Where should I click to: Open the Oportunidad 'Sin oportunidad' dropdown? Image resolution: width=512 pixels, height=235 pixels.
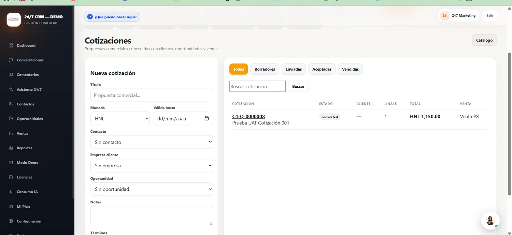(152, 189)
